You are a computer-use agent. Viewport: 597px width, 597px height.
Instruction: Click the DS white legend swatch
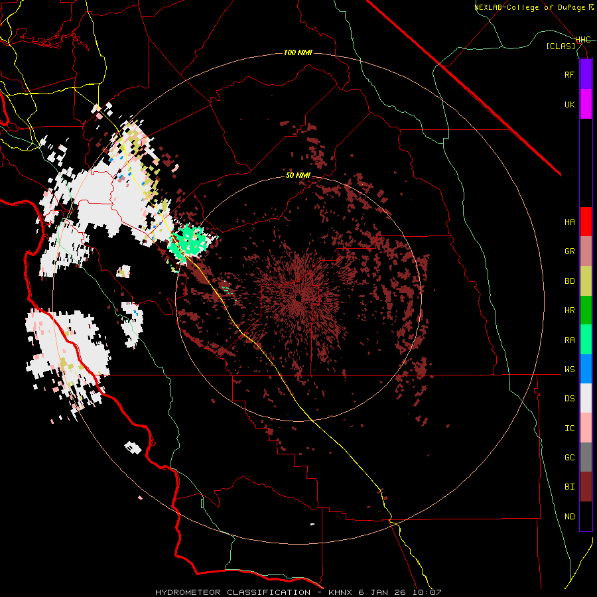click(586, 398)
